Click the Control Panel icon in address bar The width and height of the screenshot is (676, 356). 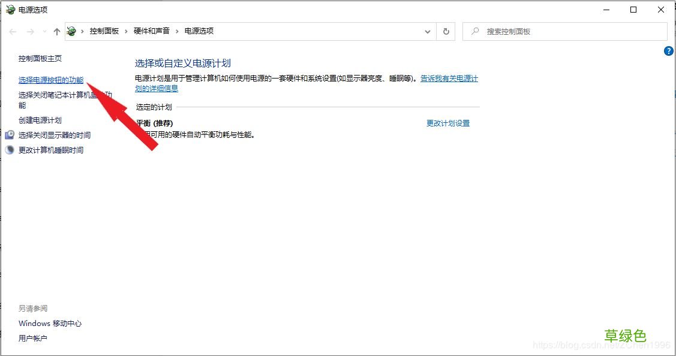[71, 31]
